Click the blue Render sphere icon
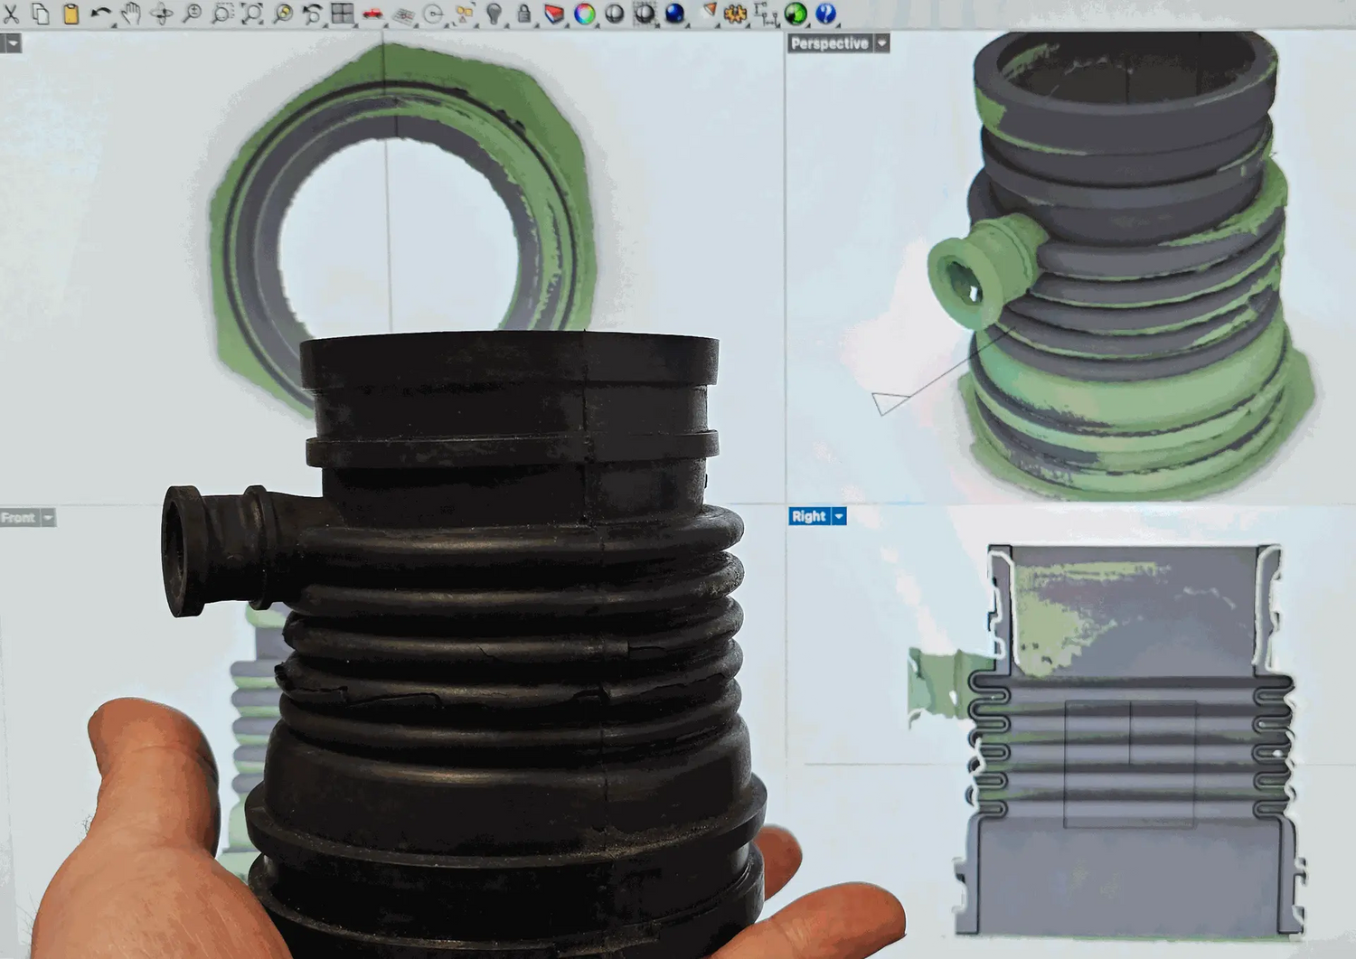This screenshot has height=959, width=1356. click(674, 13)
